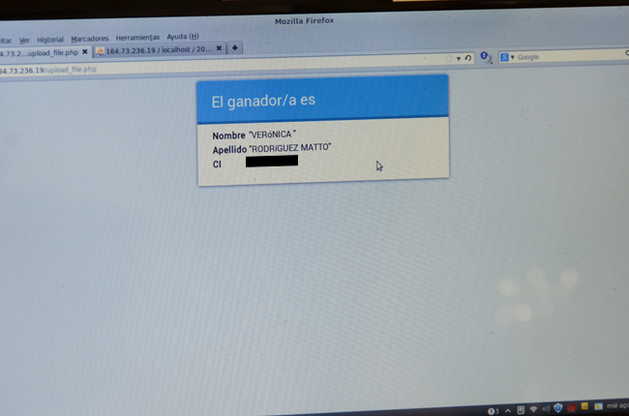This screenshot has width=629, height=416.
Task: Reload the current page
Action: (468, 58)
